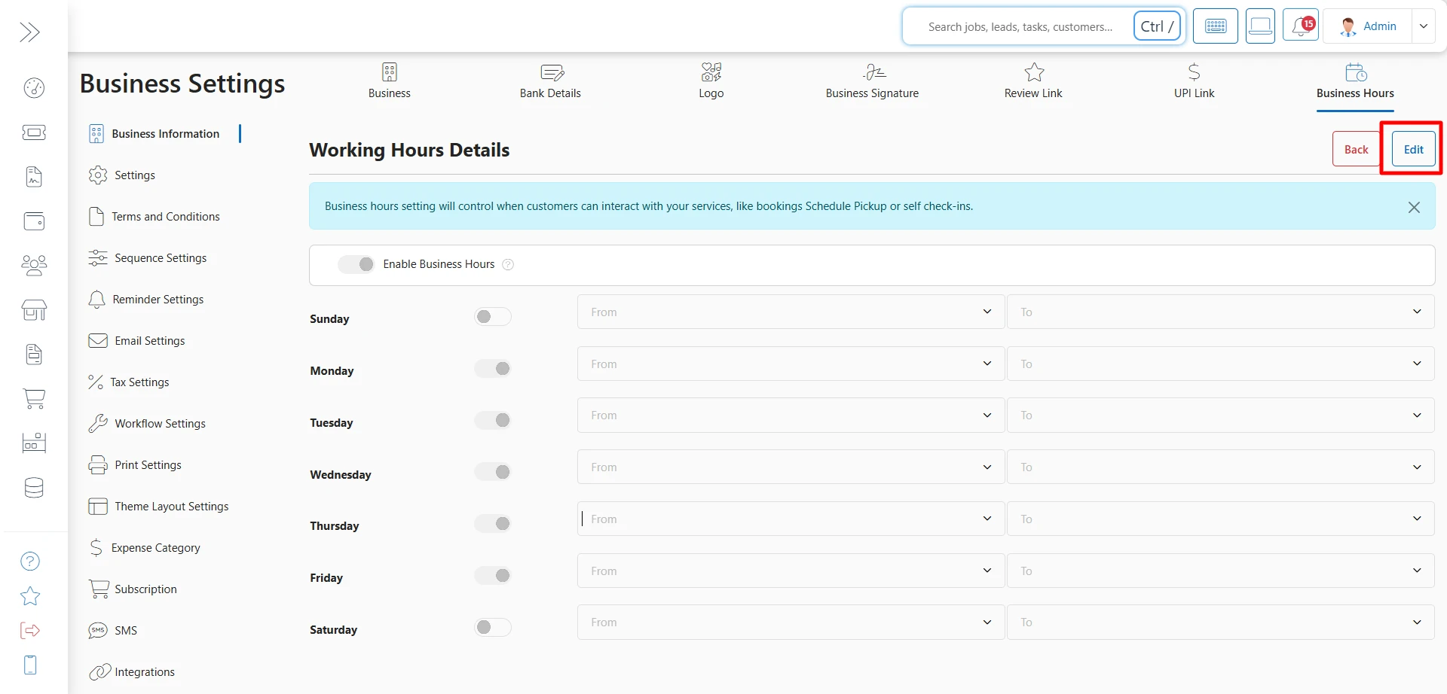
Task: Click the logout icon at sidebar bottom
Action: [29, 631]
